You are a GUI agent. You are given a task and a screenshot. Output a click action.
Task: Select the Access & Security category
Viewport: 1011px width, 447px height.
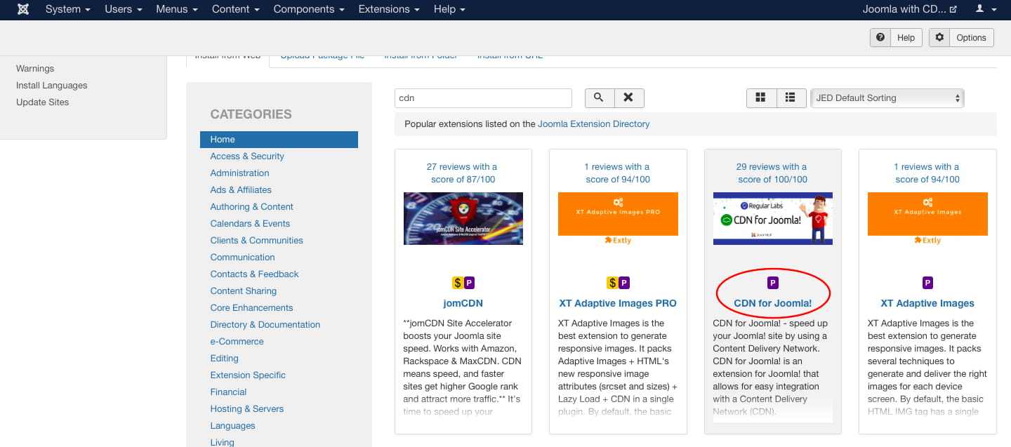[x=247, y=156]
